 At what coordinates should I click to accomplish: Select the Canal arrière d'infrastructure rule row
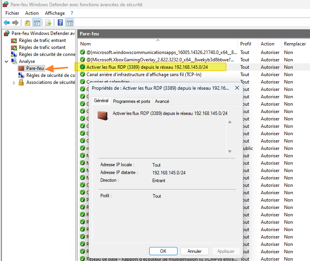coord(155,74)
